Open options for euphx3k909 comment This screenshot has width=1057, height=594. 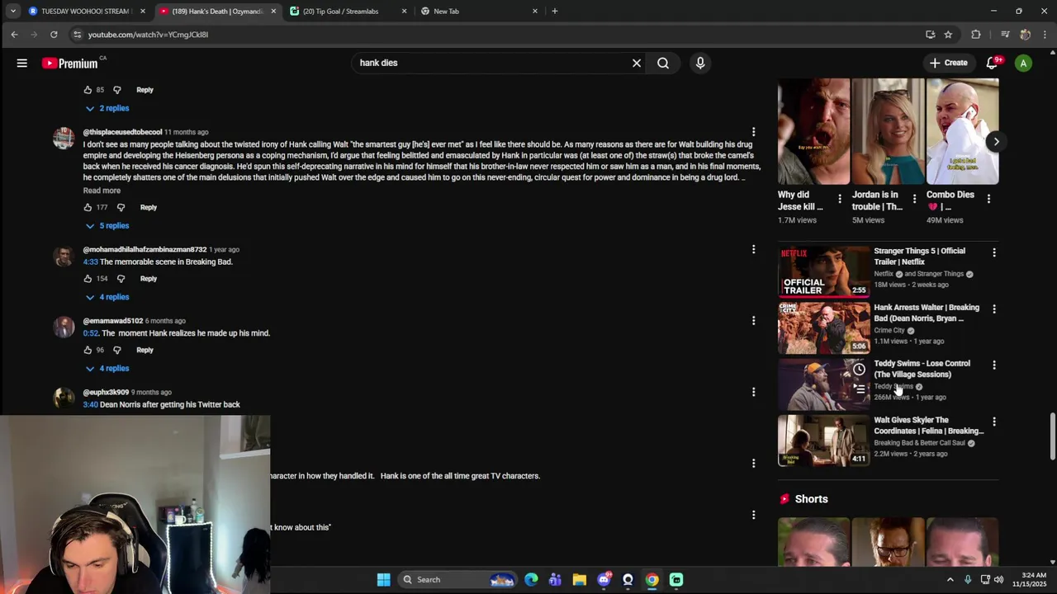(753, 392)
